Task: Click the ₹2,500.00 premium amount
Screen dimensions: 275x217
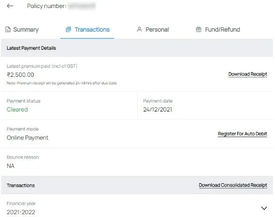Action: click(x=21, y=75)
